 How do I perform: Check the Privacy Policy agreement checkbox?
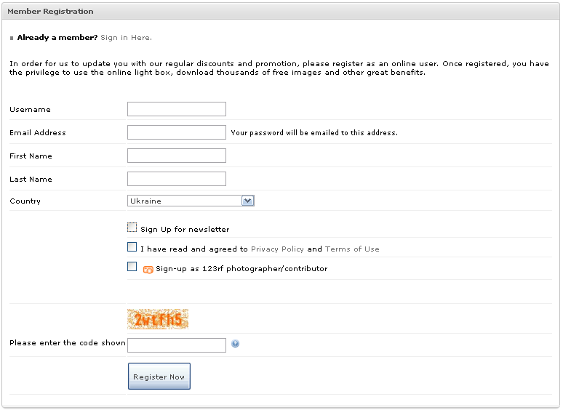click(x=132, y=247)
